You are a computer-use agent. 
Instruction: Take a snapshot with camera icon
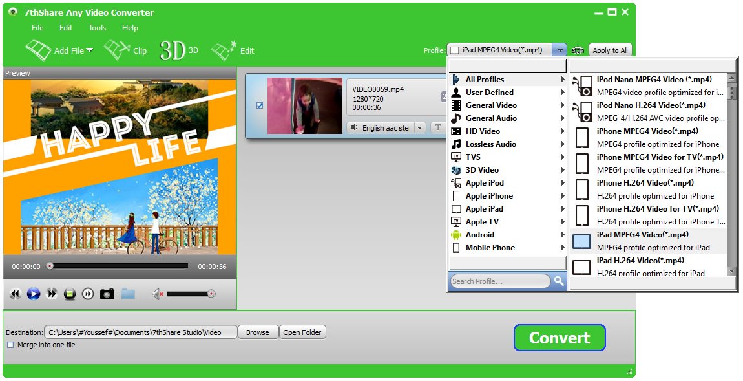click(x=107, y=294)
